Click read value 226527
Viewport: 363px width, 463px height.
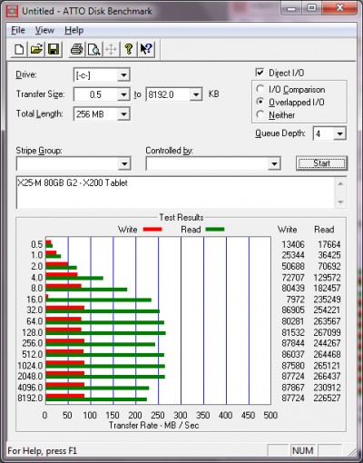[x=327, y=398]
